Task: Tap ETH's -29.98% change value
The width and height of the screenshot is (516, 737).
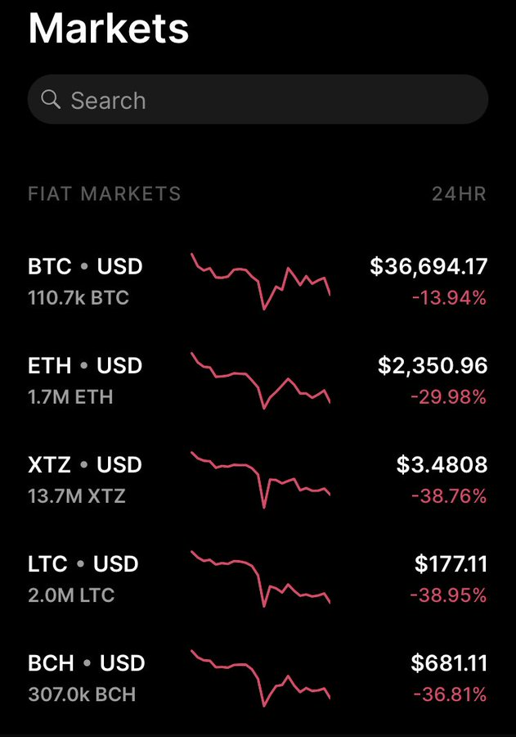Action: (448, 397)
